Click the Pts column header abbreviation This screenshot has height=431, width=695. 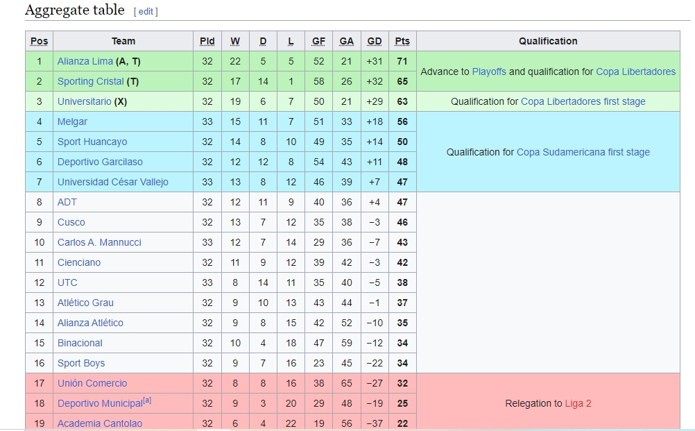[x=402, y=41]
